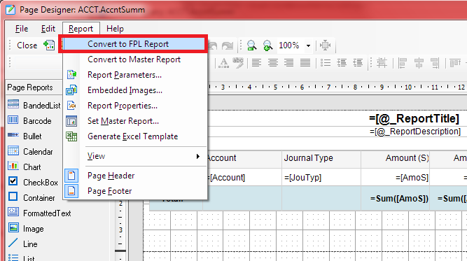Close the open Report menu
The height and width of the screenshot is (261, 467).
pyautogui.click(x=81, y=29)
